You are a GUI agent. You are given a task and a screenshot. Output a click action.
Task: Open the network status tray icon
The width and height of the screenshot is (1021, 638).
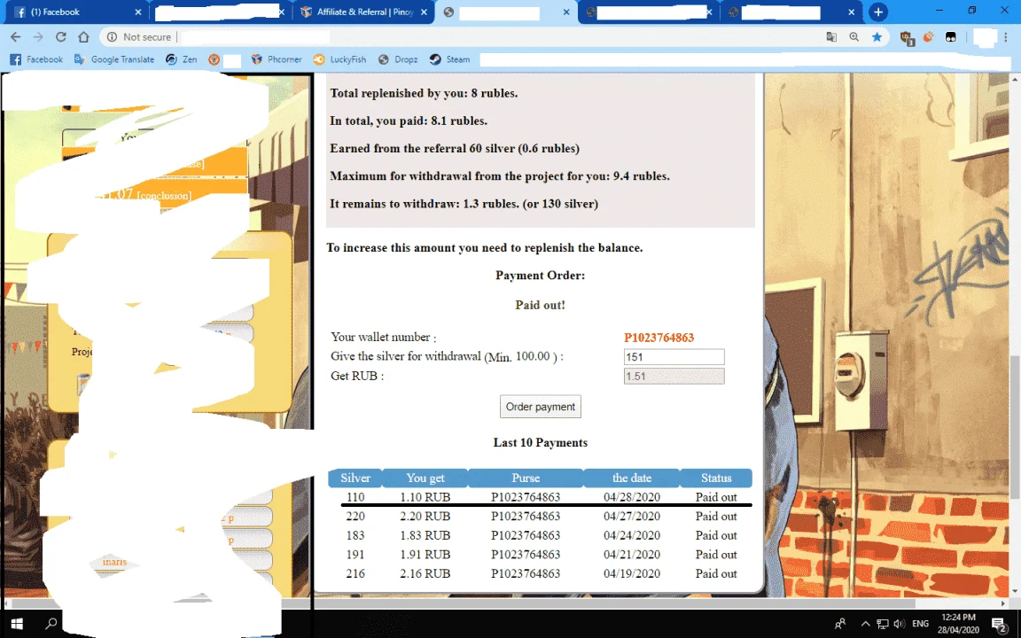coord(883,624)
